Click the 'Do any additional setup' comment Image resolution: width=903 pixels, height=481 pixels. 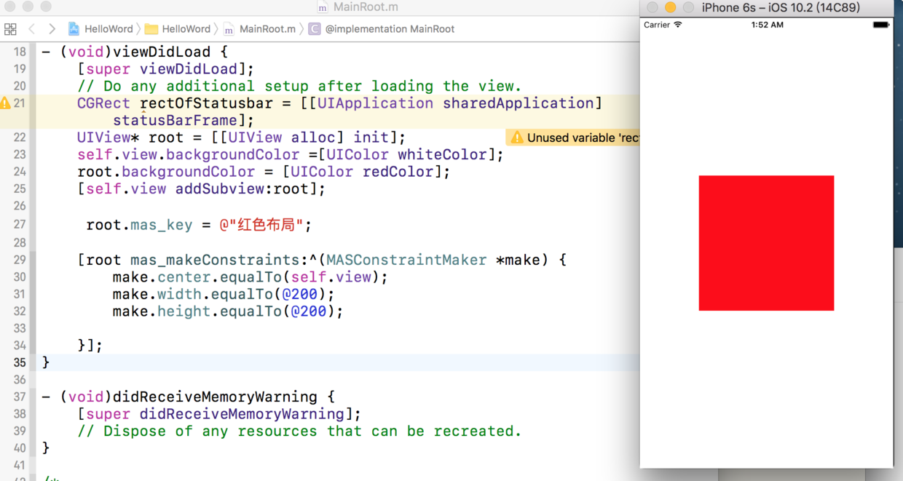click(299, 86)
